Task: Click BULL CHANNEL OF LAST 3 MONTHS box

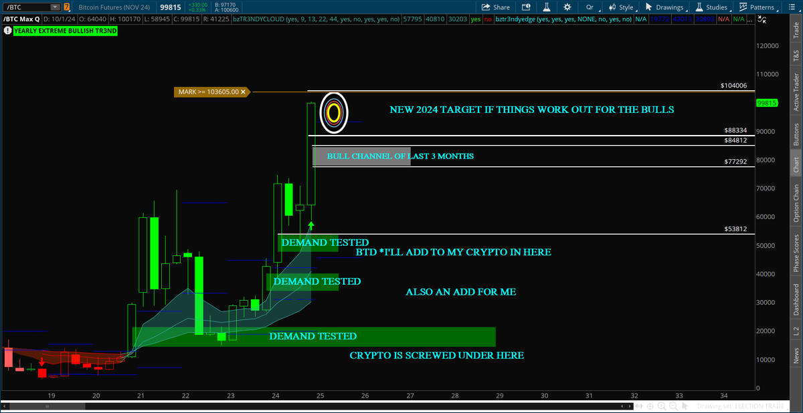Action: point(361,156)
